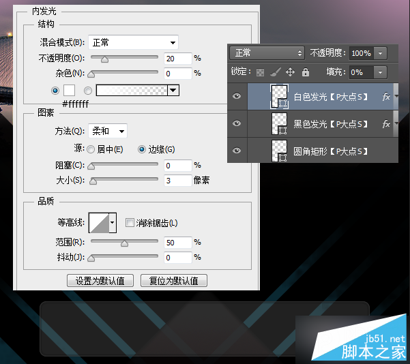Click 设置为默认值 button

[100, 281]
